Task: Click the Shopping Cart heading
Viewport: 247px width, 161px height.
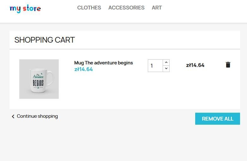Action: pos(45,40)
